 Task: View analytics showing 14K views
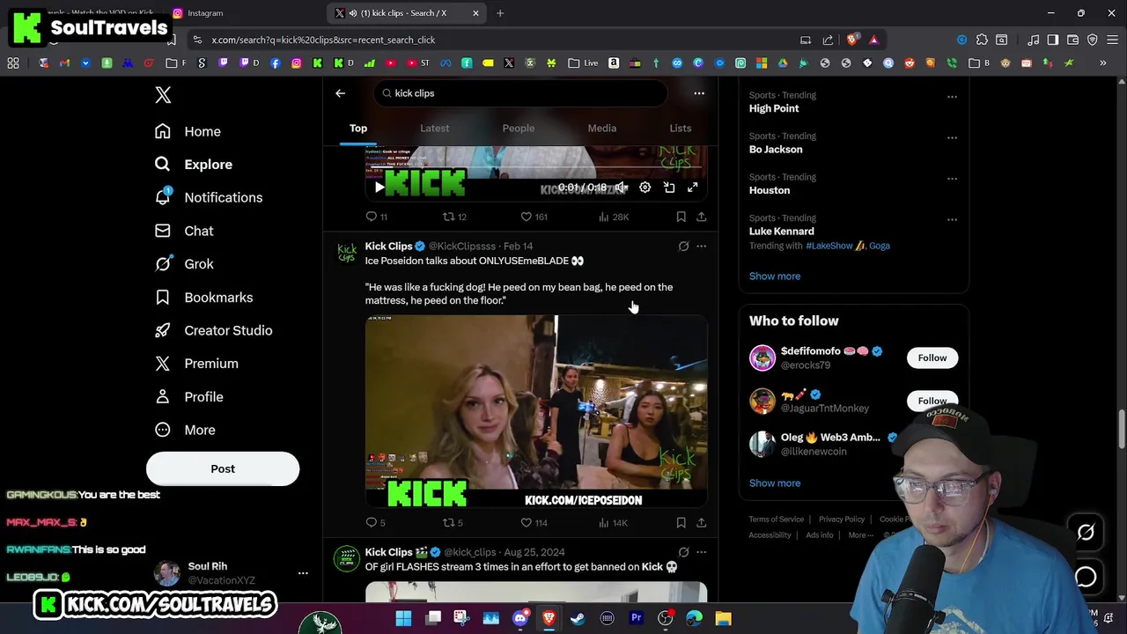point(613,523)
